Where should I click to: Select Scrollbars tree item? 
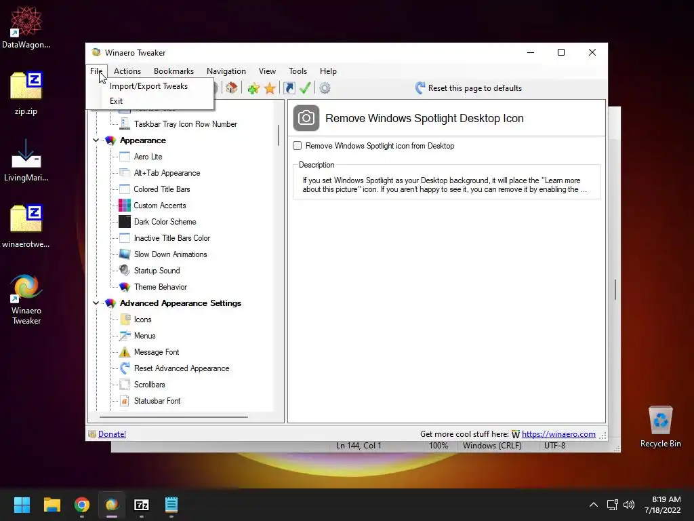point(150,385)
